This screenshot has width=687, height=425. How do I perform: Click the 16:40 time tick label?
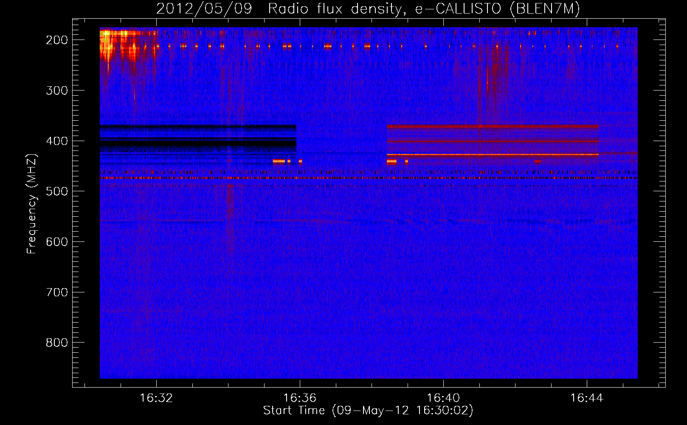443,398
